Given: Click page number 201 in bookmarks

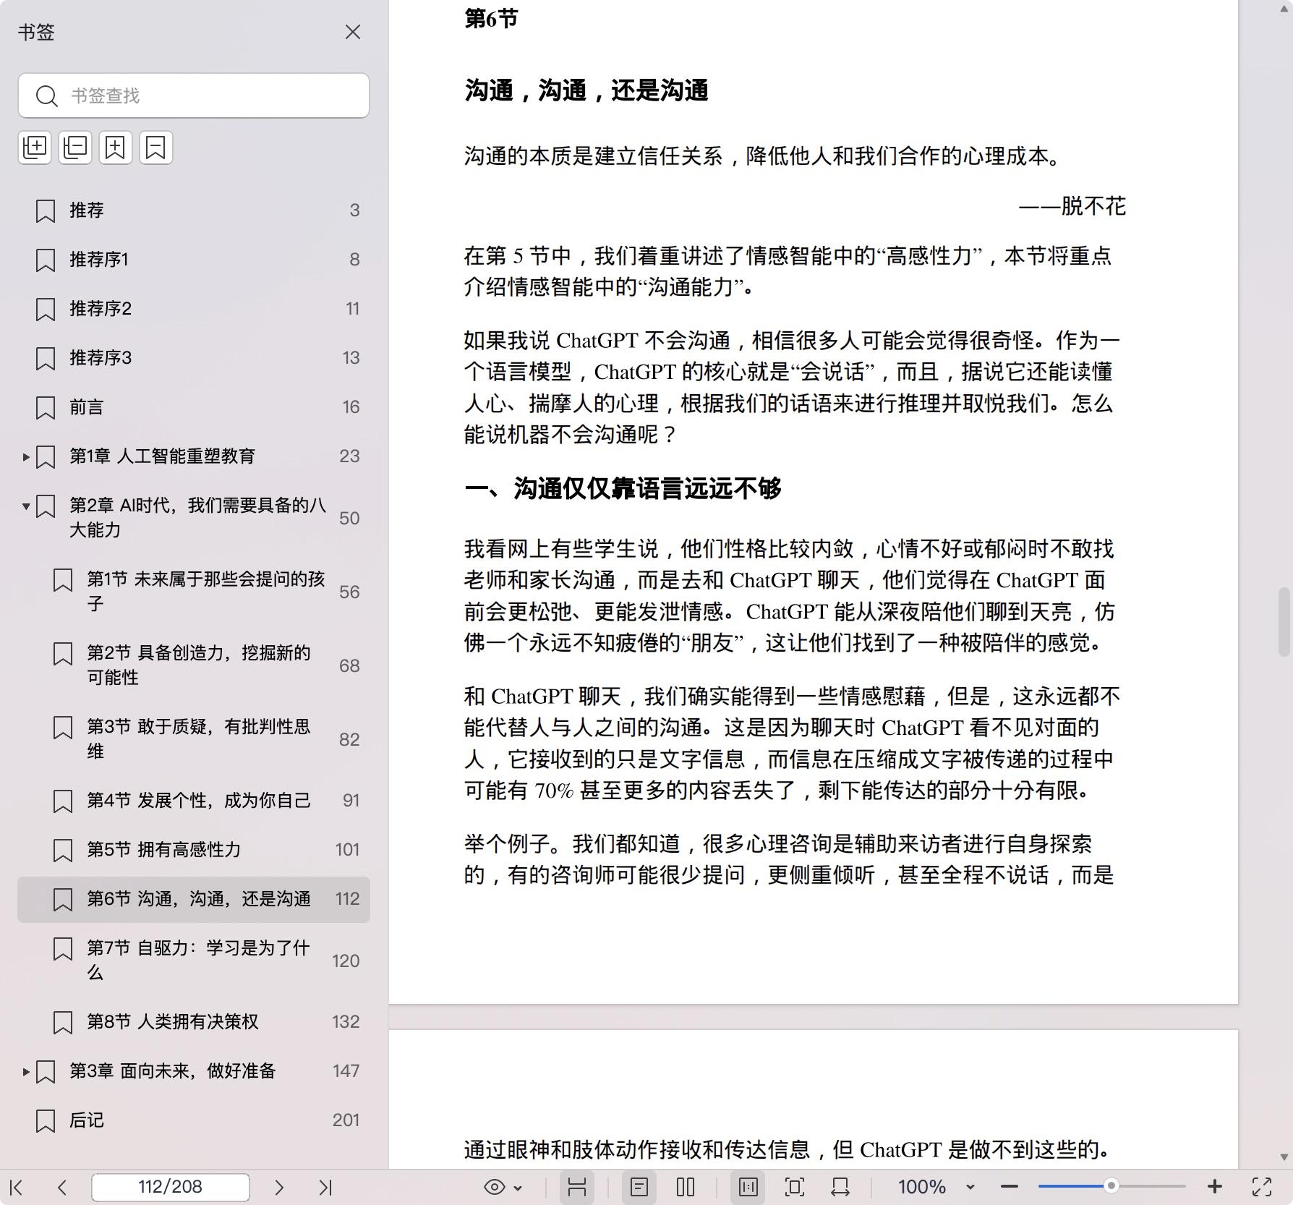Looking at the screenshot, I should (x=346, y=1120).
